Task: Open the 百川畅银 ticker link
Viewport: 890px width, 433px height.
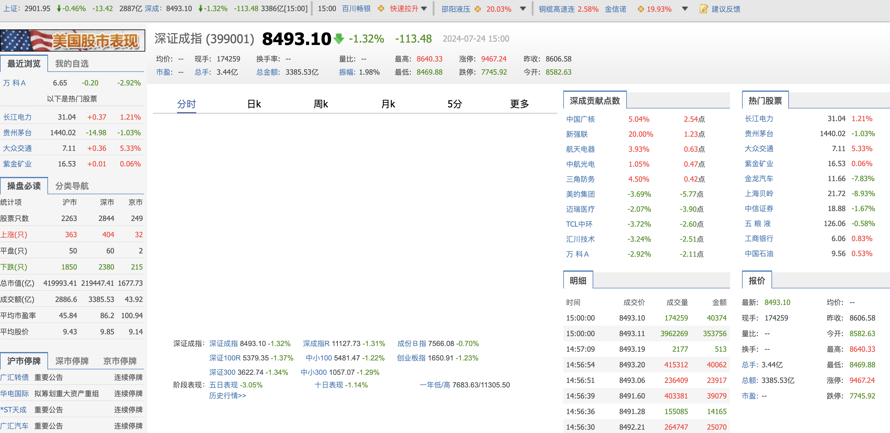Action: pyautogui.click(x=356, y=9)
